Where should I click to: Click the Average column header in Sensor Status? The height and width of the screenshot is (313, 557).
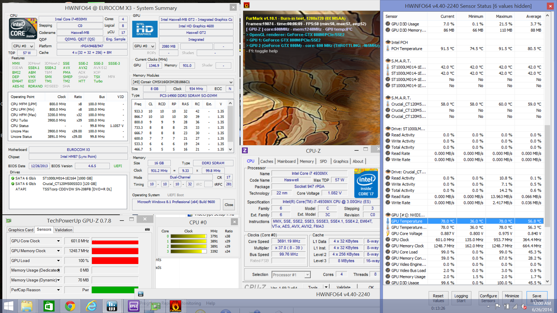[x=534, y=17]
